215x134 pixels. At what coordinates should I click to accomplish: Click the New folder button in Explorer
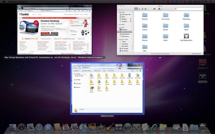pos(110,70)
